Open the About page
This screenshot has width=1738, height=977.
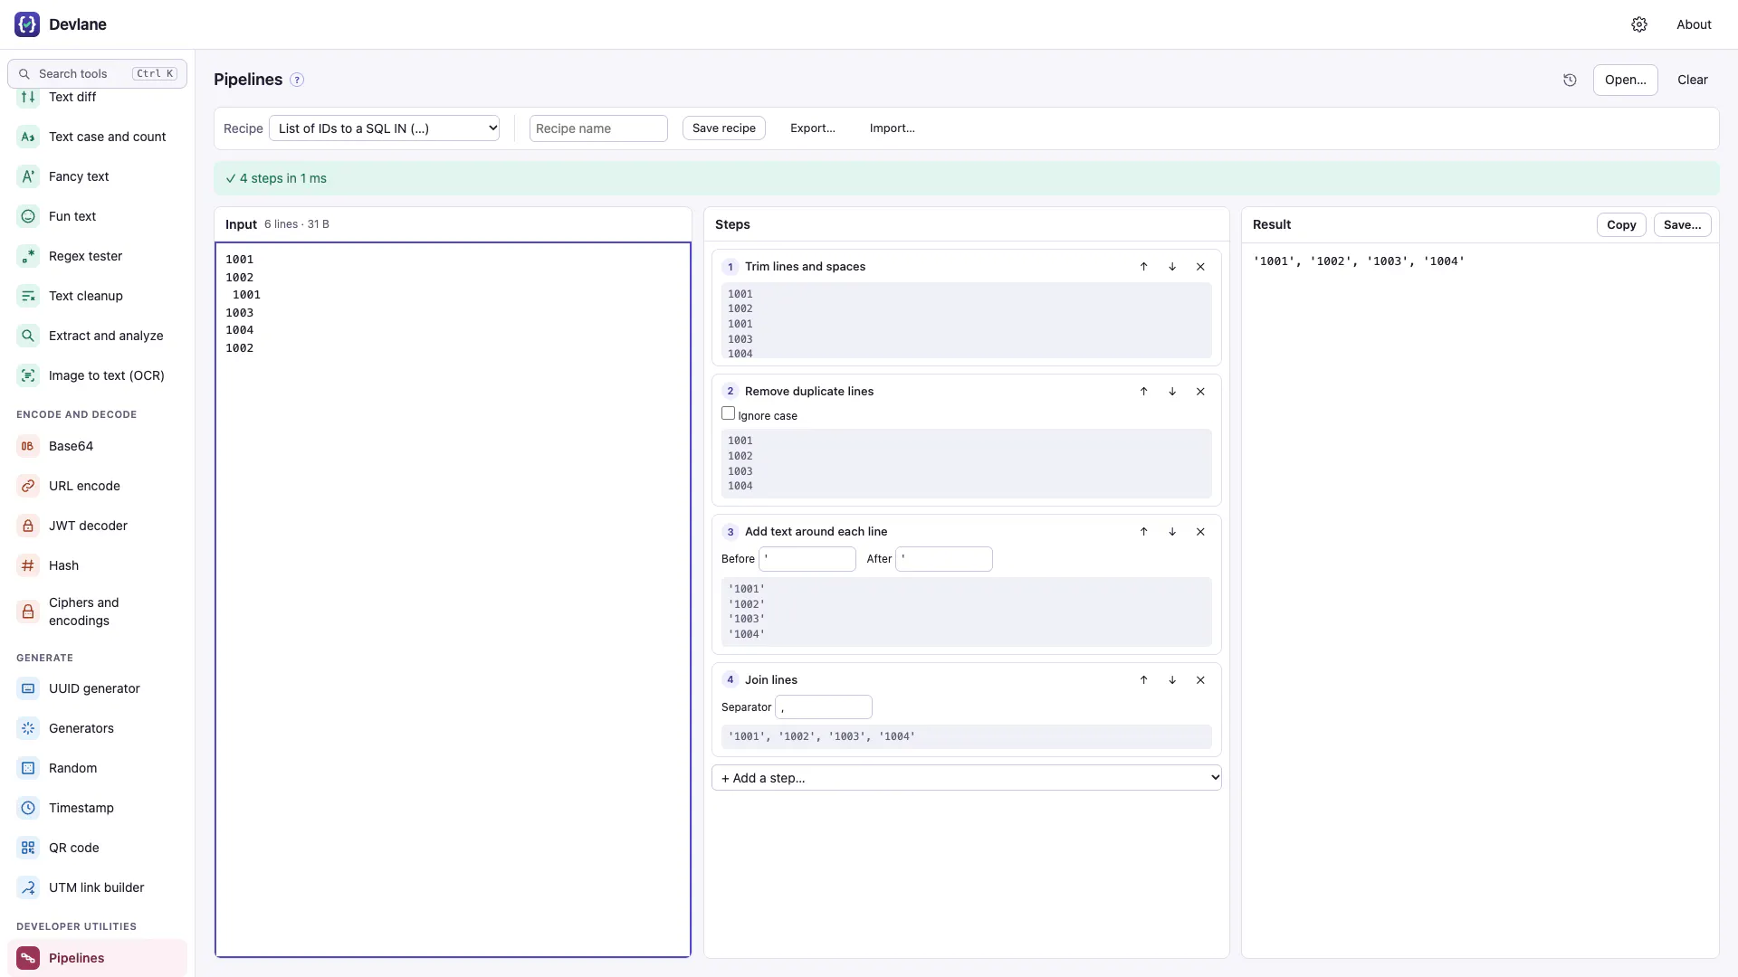tap(1694, 24)
